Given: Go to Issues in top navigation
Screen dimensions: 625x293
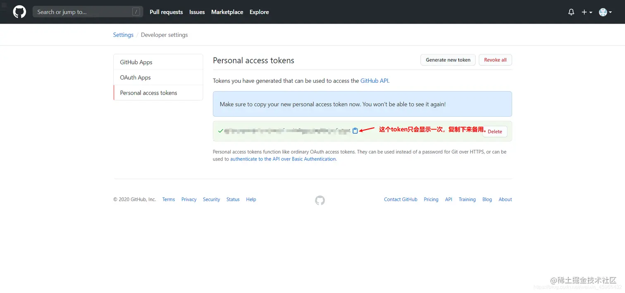Looking at the screenshot, I should pos(197,12).
